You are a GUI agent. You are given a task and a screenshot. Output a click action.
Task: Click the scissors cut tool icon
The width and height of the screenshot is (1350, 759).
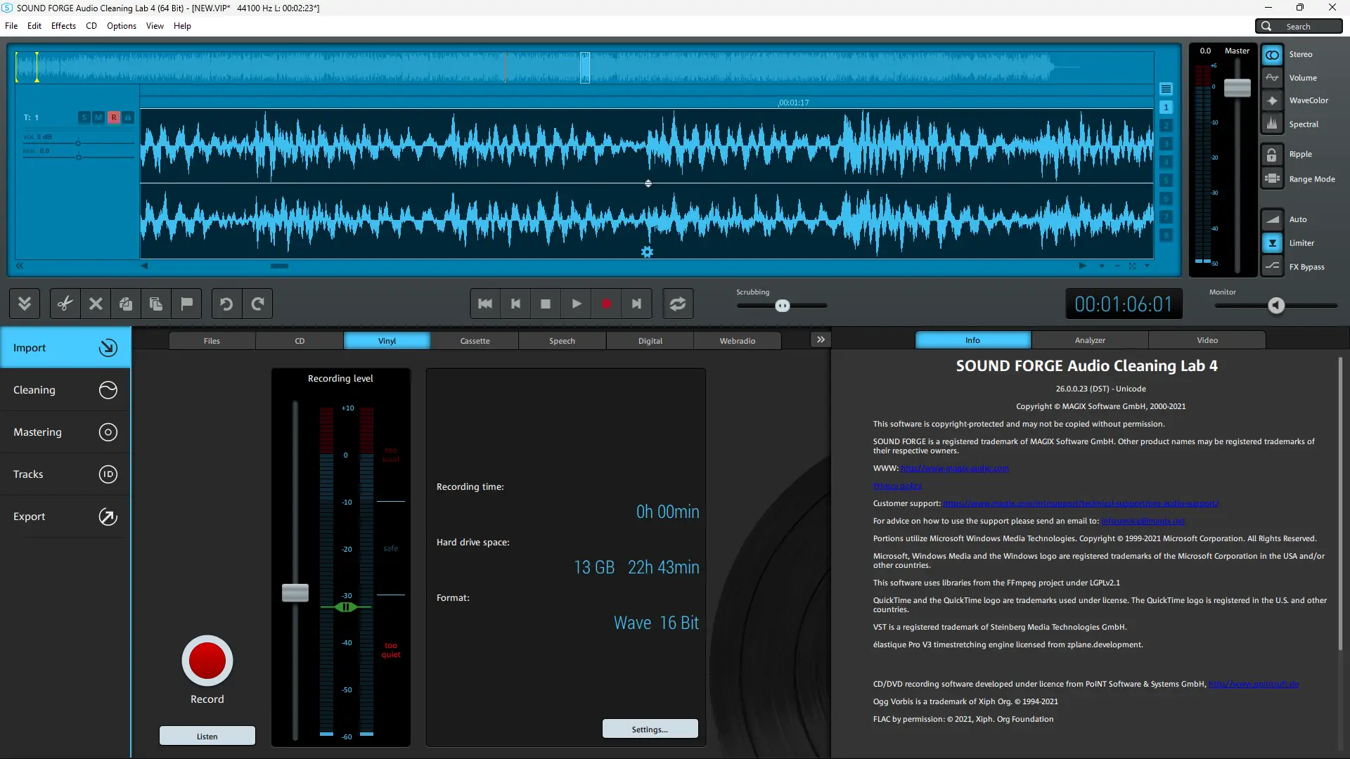point(65,304)
